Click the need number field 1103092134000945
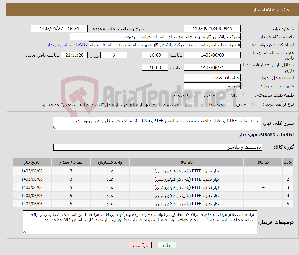The height and width of the screenshot is (255, 299). (212, 29)
